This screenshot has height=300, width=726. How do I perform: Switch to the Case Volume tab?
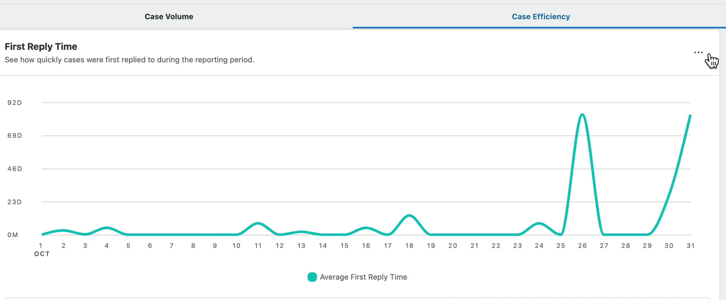click(x=169, y=17)
